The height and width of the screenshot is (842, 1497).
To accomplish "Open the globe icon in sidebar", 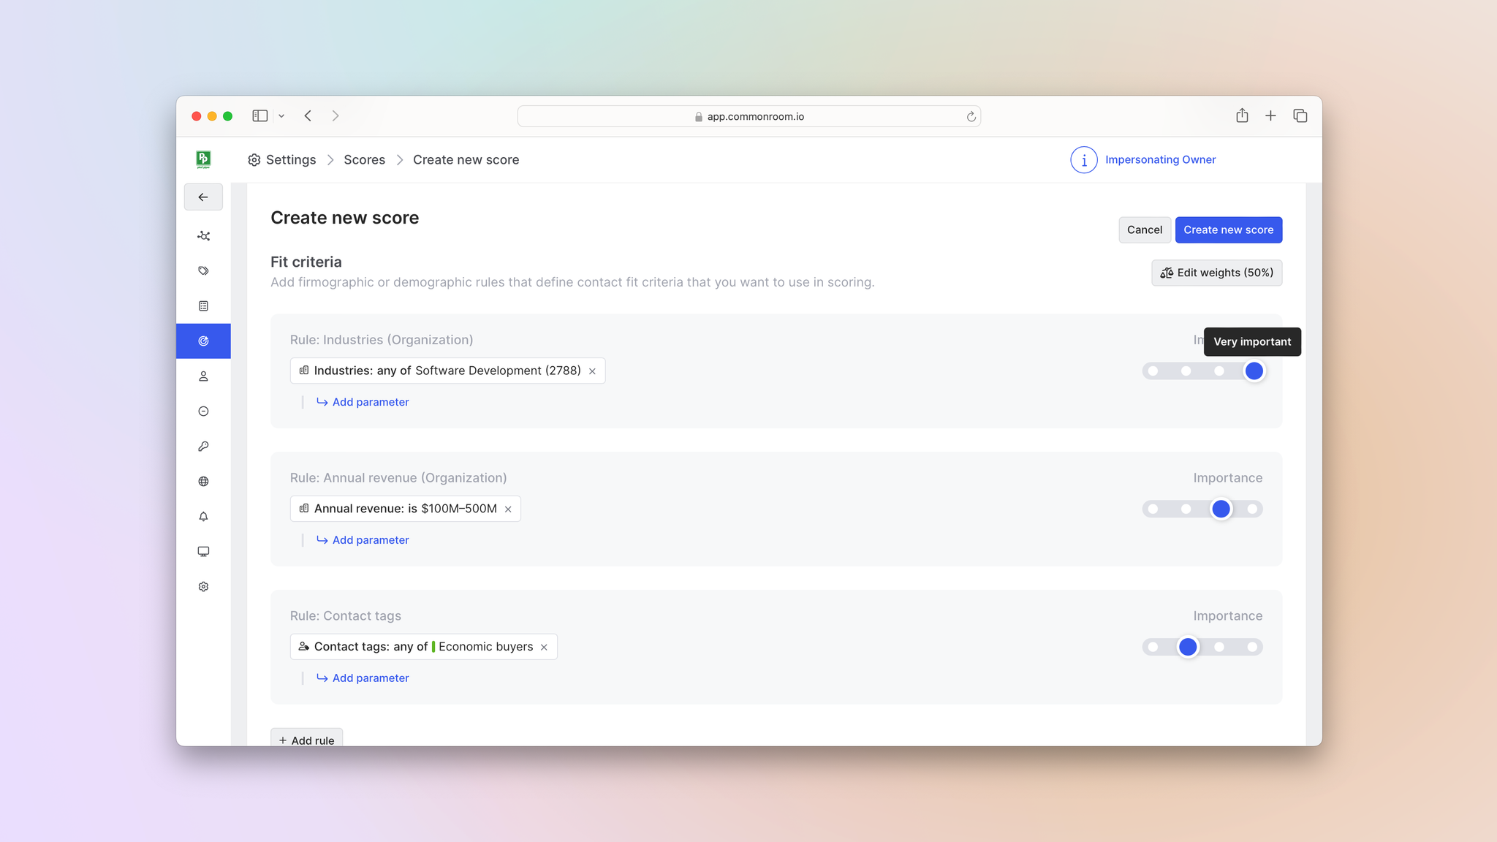I will (203, 482).
